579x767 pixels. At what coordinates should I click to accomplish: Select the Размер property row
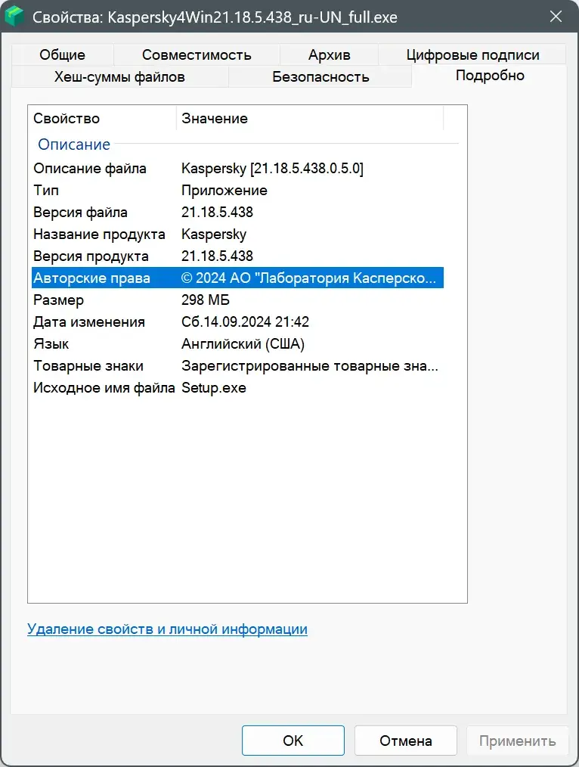tap(237, 300)
